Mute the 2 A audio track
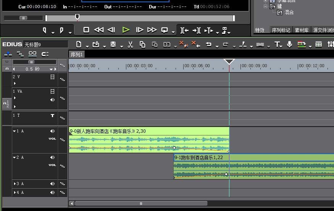 (x=52, y=158)
